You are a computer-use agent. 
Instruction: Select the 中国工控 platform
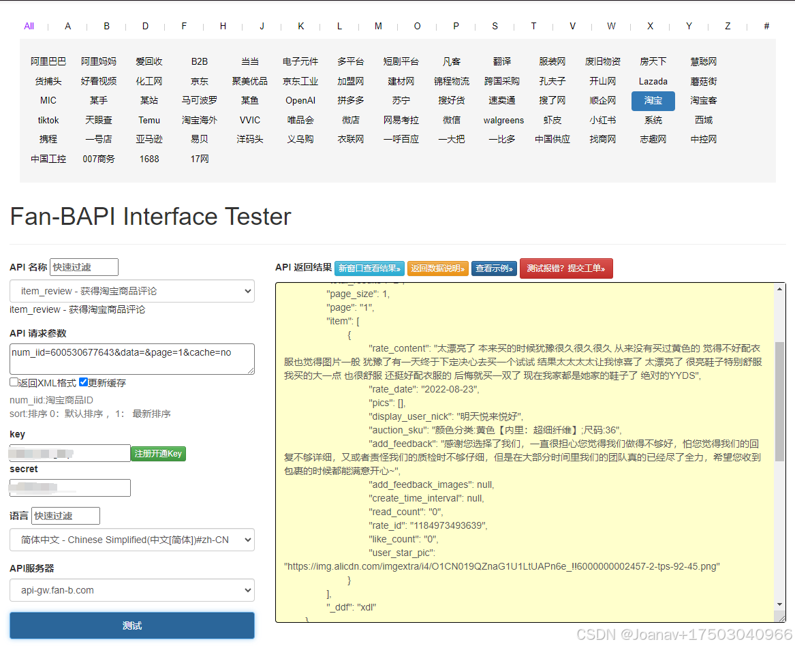click(x=48, y=159)
